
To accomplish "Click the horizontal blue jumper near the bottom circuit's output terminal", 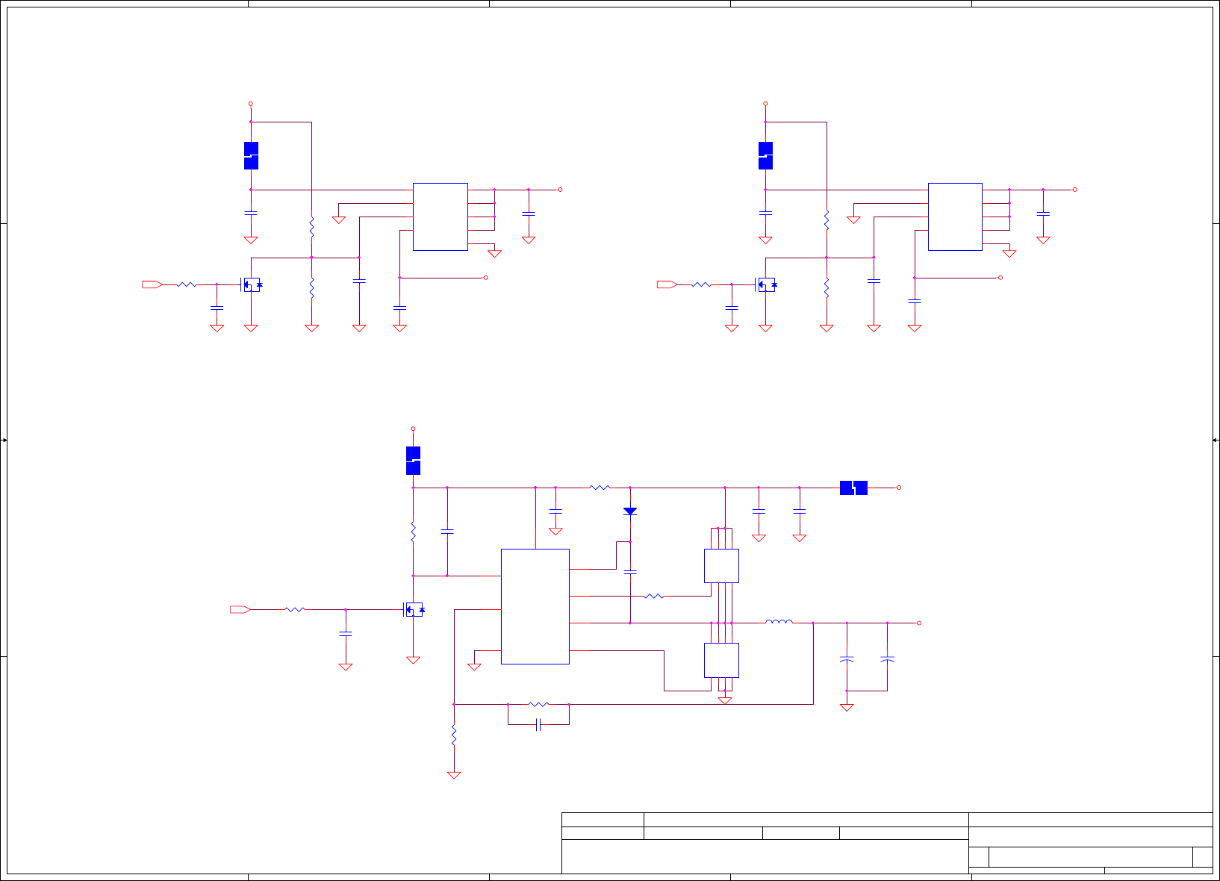I will tap(853, 488).
